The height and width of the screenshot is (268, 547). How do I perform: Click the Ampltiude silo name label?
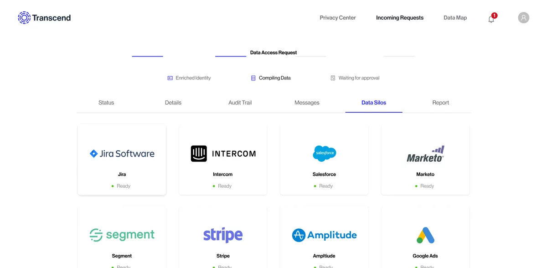(324, 256)
